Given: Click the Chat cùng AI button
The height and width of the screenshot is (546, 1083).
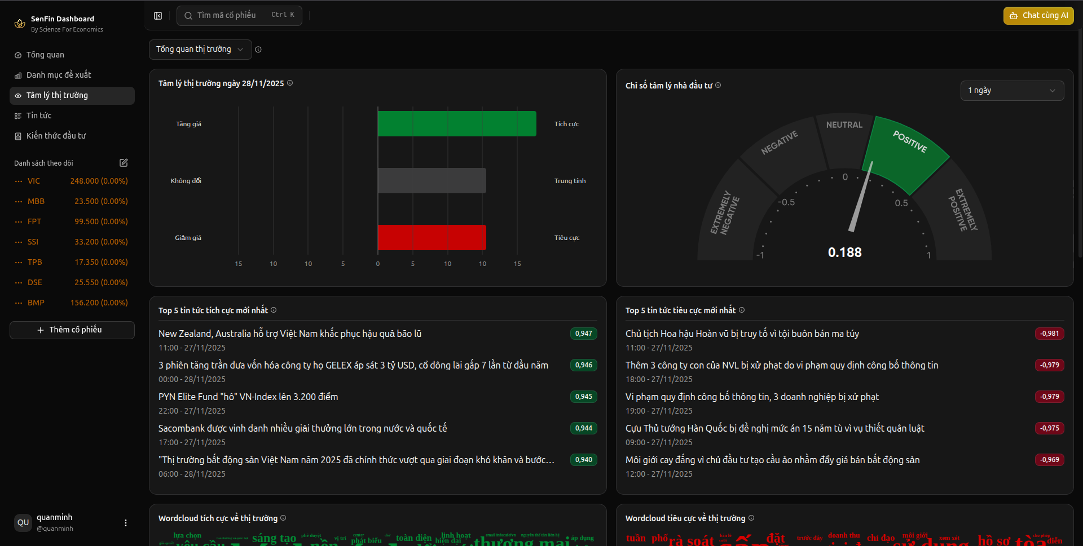Looking at the screenshot, I should tap(1038, 16).
